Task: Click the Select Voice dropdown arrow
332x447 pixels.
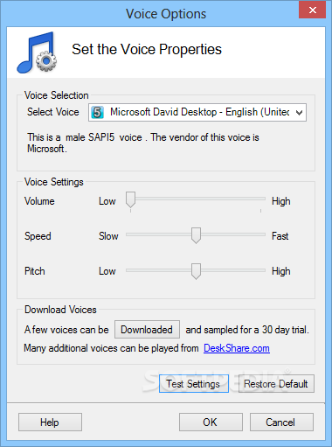Action: coord(299,113)
